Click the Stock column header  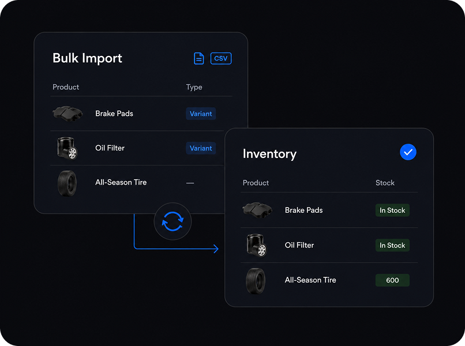point(385,183)
